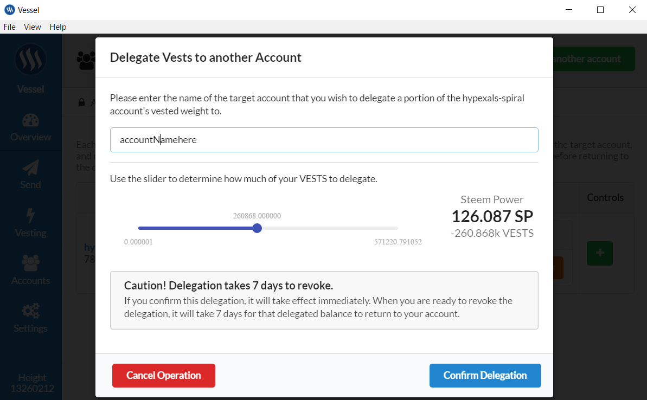Image resolution: width=647 pixels, height=400 pixels.
Task: Close the Vessel window
Action: click(x=632, y=10)
